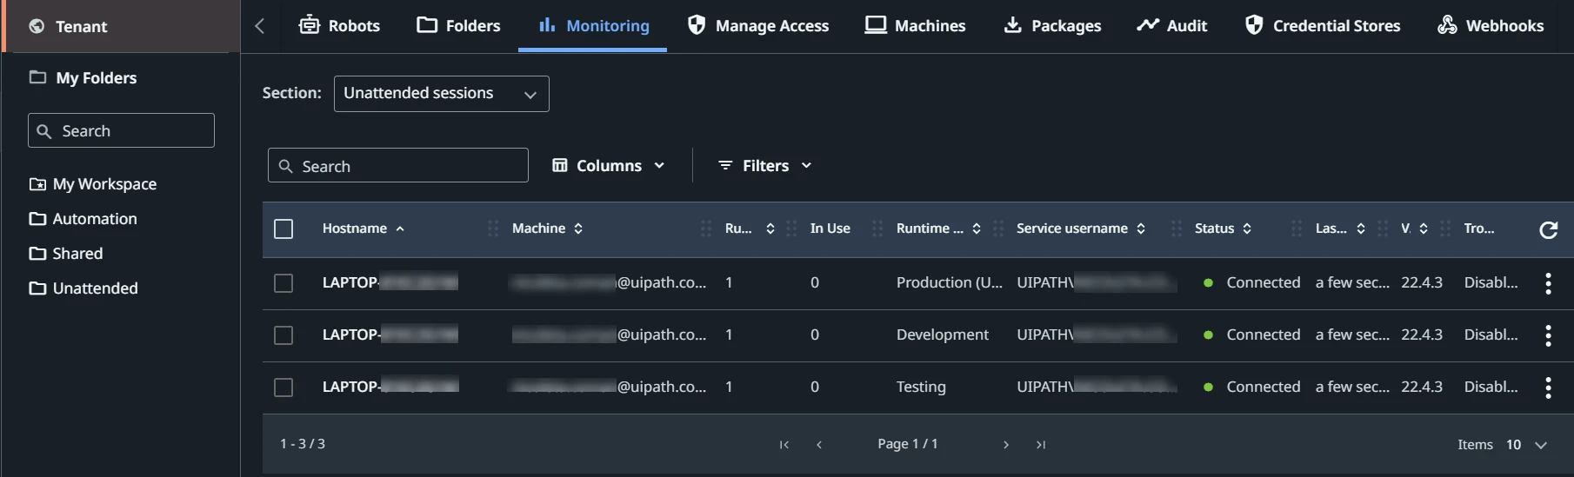Sort by Version column

click(x=1414, y=229)
